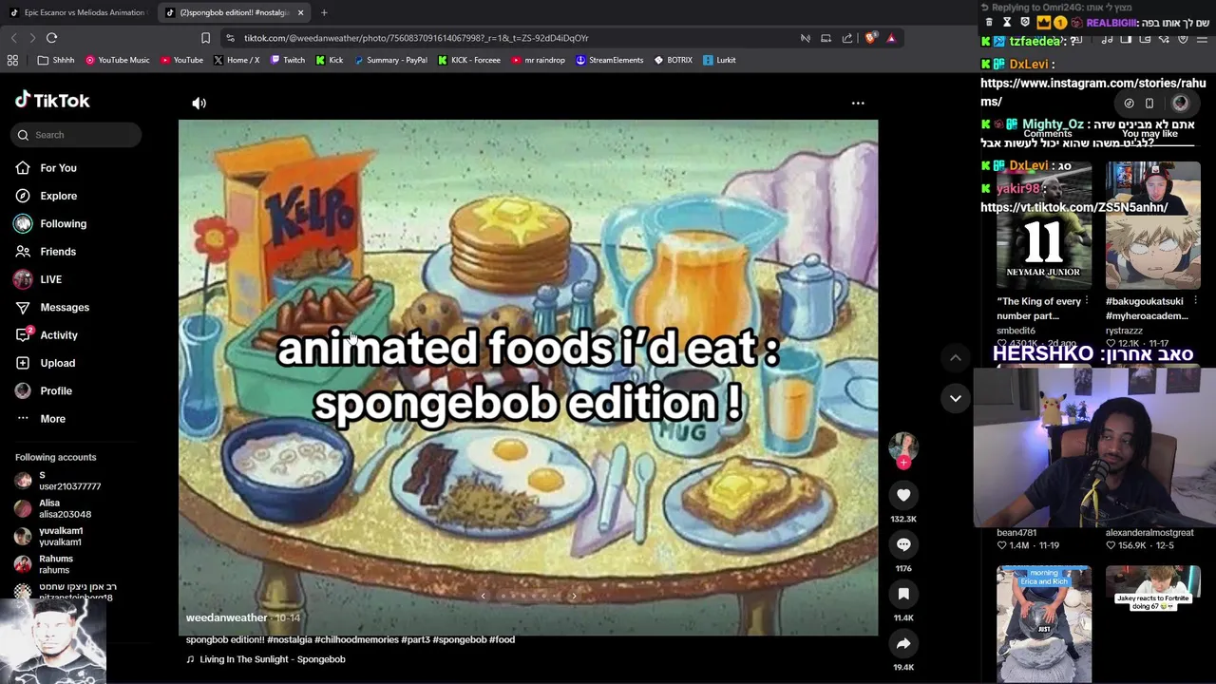Open the bakugoukatsuki video thumbnail
The image size is (1216, 684).
point(1153,228)
